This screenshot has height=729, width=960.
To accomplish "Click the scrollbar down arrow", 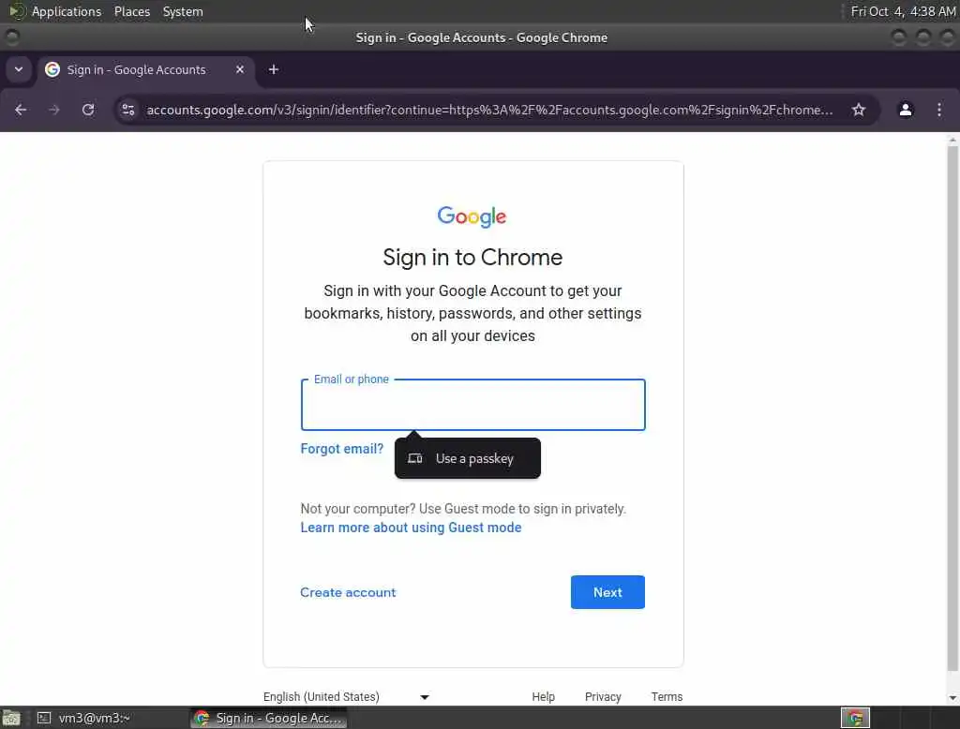I will (952, 698).
